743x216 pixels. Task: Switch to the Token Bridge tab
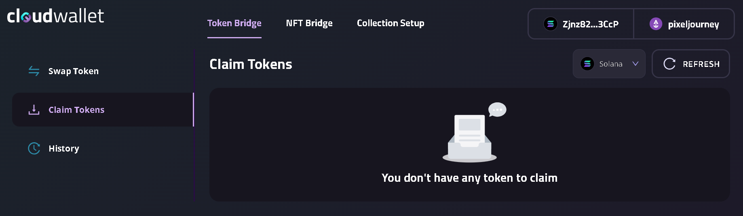click(x=234, y=23)
